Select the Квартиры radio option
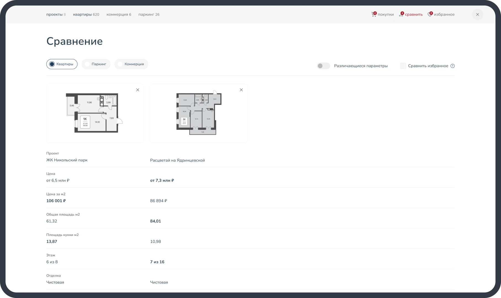501x298 pixels. 52,64
